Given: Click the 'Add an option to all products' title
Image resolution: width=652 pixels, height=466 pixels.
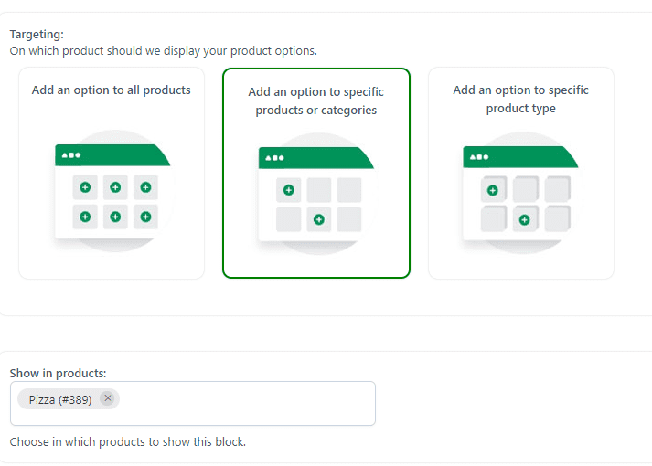Looking at the screenshot, I should (x=111, y=90).
